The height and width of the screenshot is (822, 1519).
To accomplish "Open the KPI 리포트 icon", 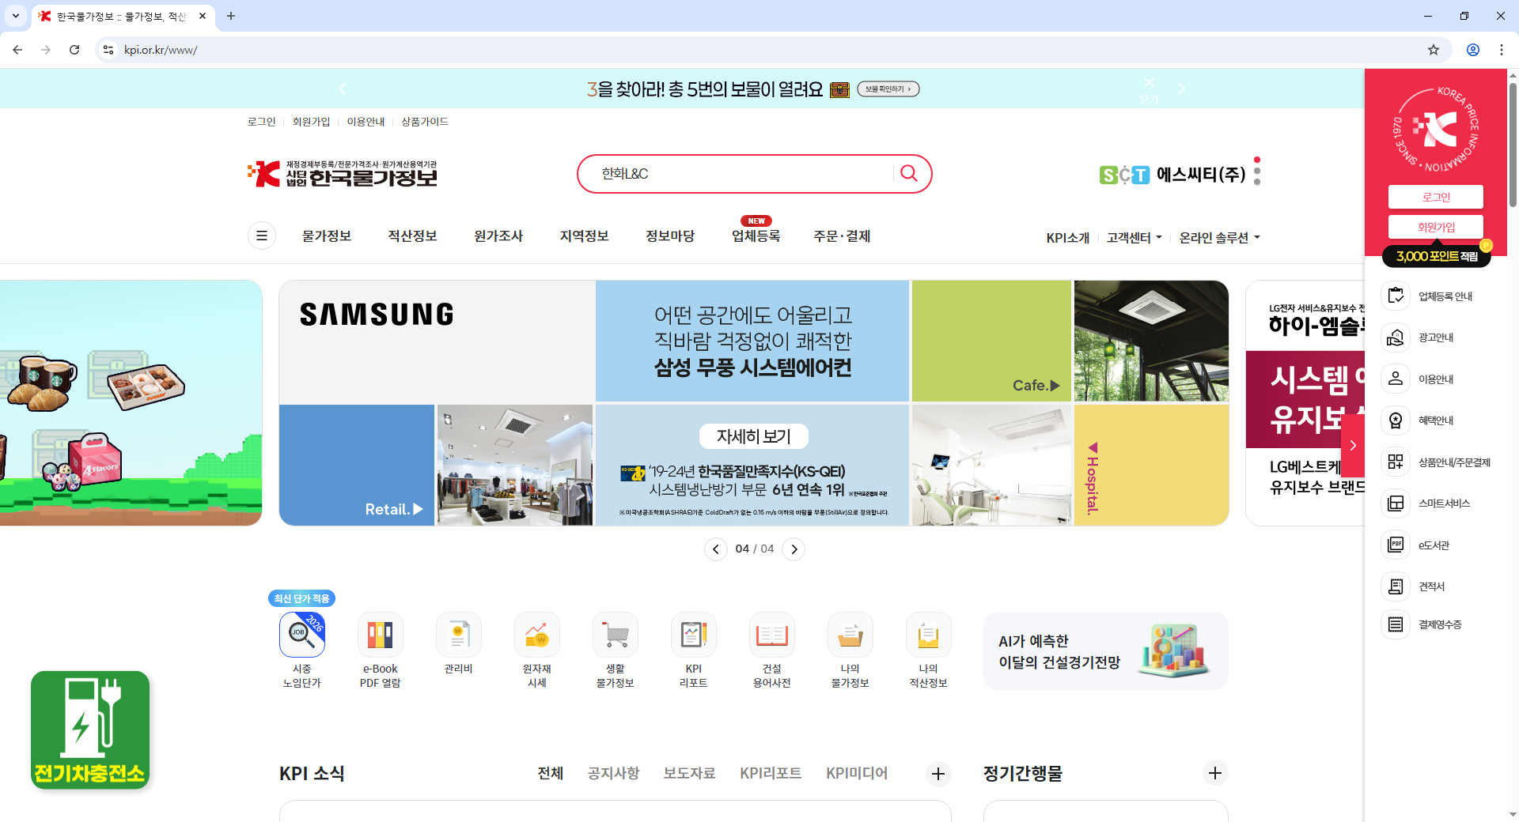I will tap(694, 635).
